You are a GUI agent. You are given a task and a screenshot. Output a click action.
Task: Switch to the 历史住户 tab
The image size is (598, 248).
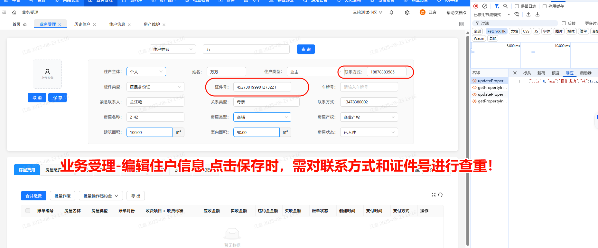click(82, 24)
